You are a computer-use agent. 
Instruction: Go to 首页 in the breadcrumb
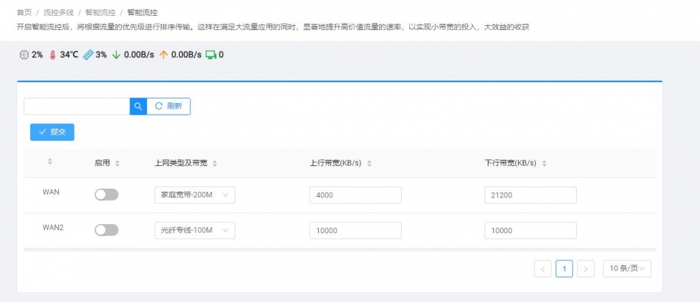pyautogui.click(x=25, y=12)
